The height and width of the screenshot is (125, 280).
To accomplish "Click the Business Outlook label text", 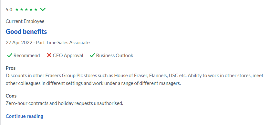I will pyautogui.click(x=115, y=56).
